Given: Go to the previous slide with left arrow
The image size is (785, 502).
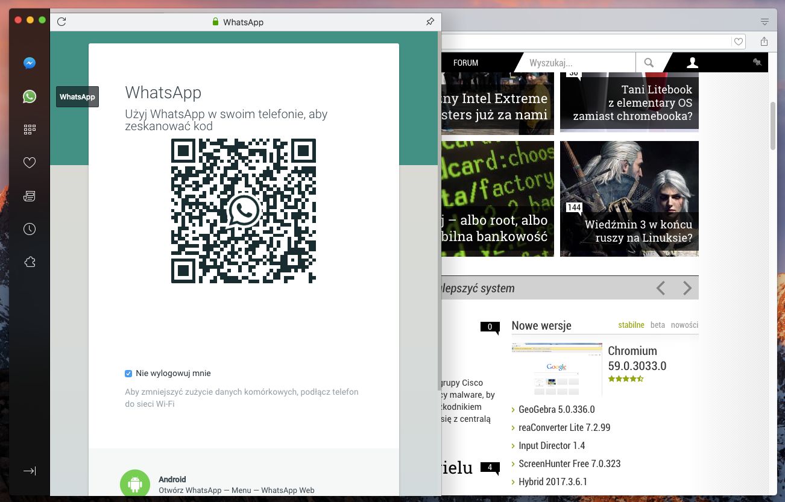Looking at the screenshot, I should coord(661,288).
